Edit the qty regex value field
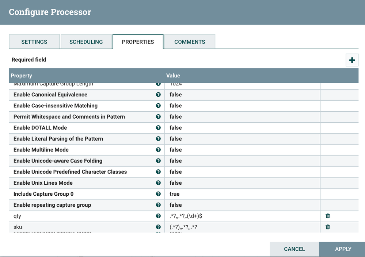 pos(241,216)
